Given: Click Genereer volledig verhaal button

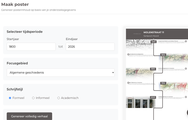Looking at the screenshot, I should pos(29,116).
